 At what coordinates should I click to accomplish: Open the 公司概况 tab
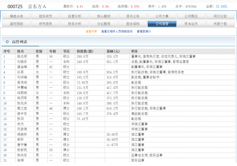[x=191, y=16]
